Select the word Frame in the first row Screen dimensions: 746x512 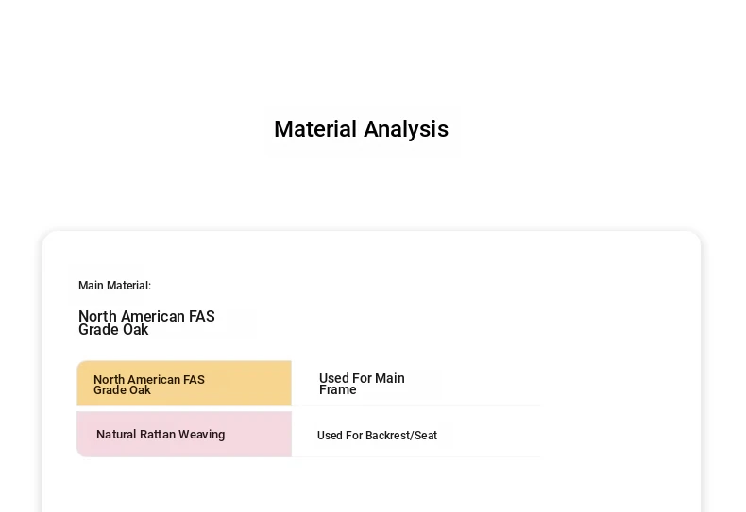click(337, 390)
